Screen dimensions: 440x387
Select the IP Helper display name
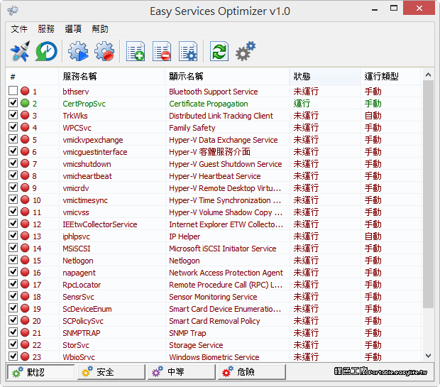(185, 236)
